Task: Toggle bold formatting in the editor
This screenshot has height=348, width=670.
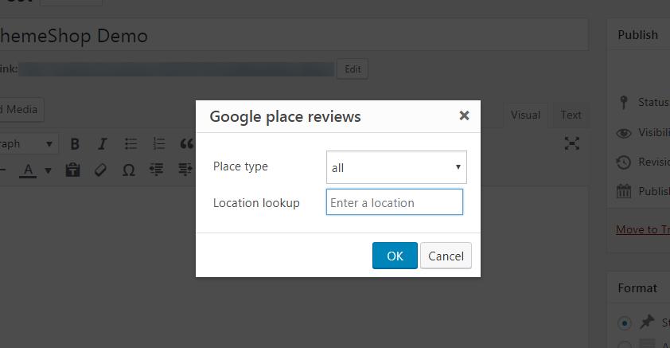Action: 75,144
